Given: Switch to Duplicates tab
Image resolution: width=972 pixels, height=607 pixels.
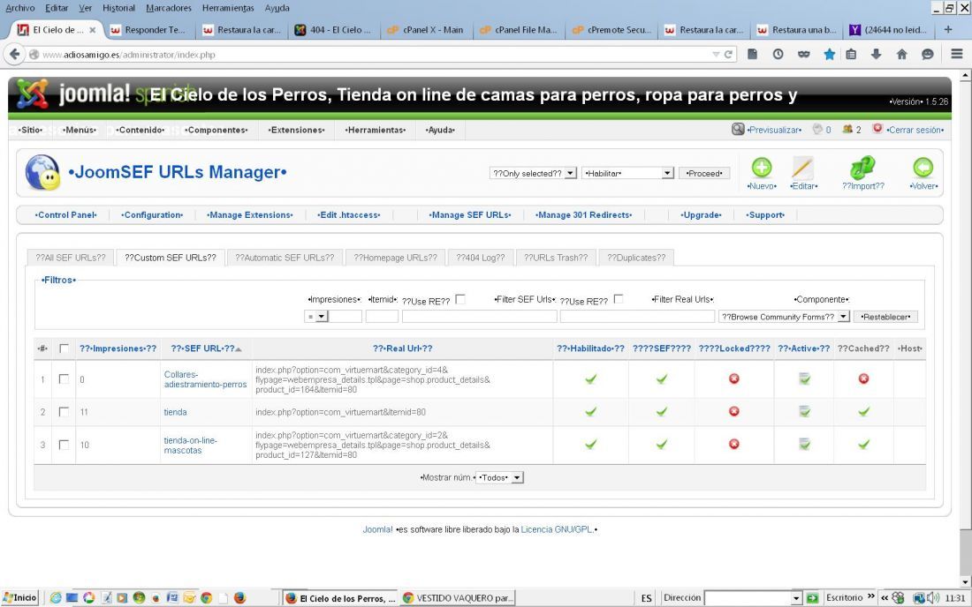Looking at the screenshot, I should click(x=636, y=258).
